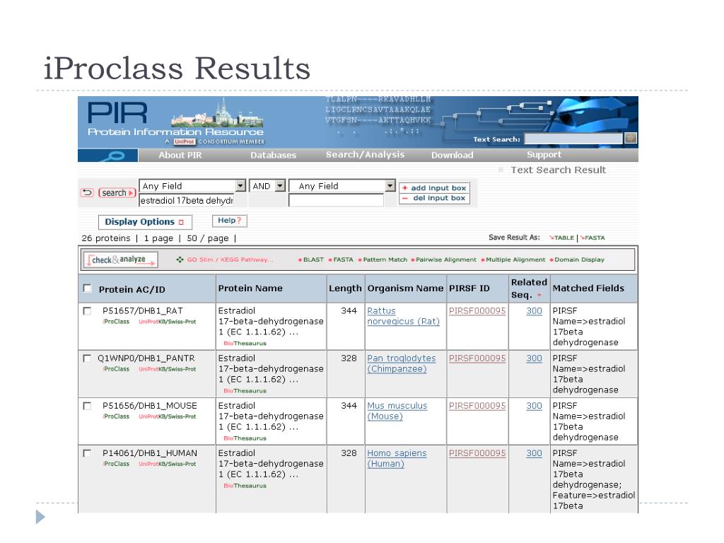
Task: Run BLAST analysis option
Action: click(x=311, y=259)
